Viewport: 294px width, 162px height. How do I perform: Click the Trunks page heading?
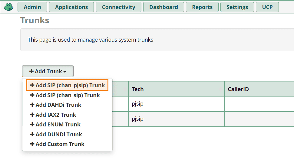(35, 21)
